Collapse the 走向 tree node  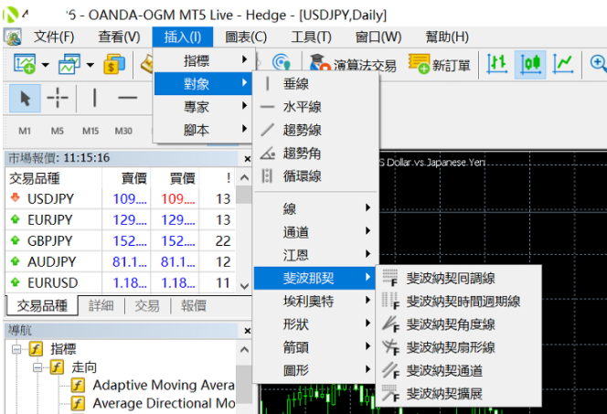37,366
